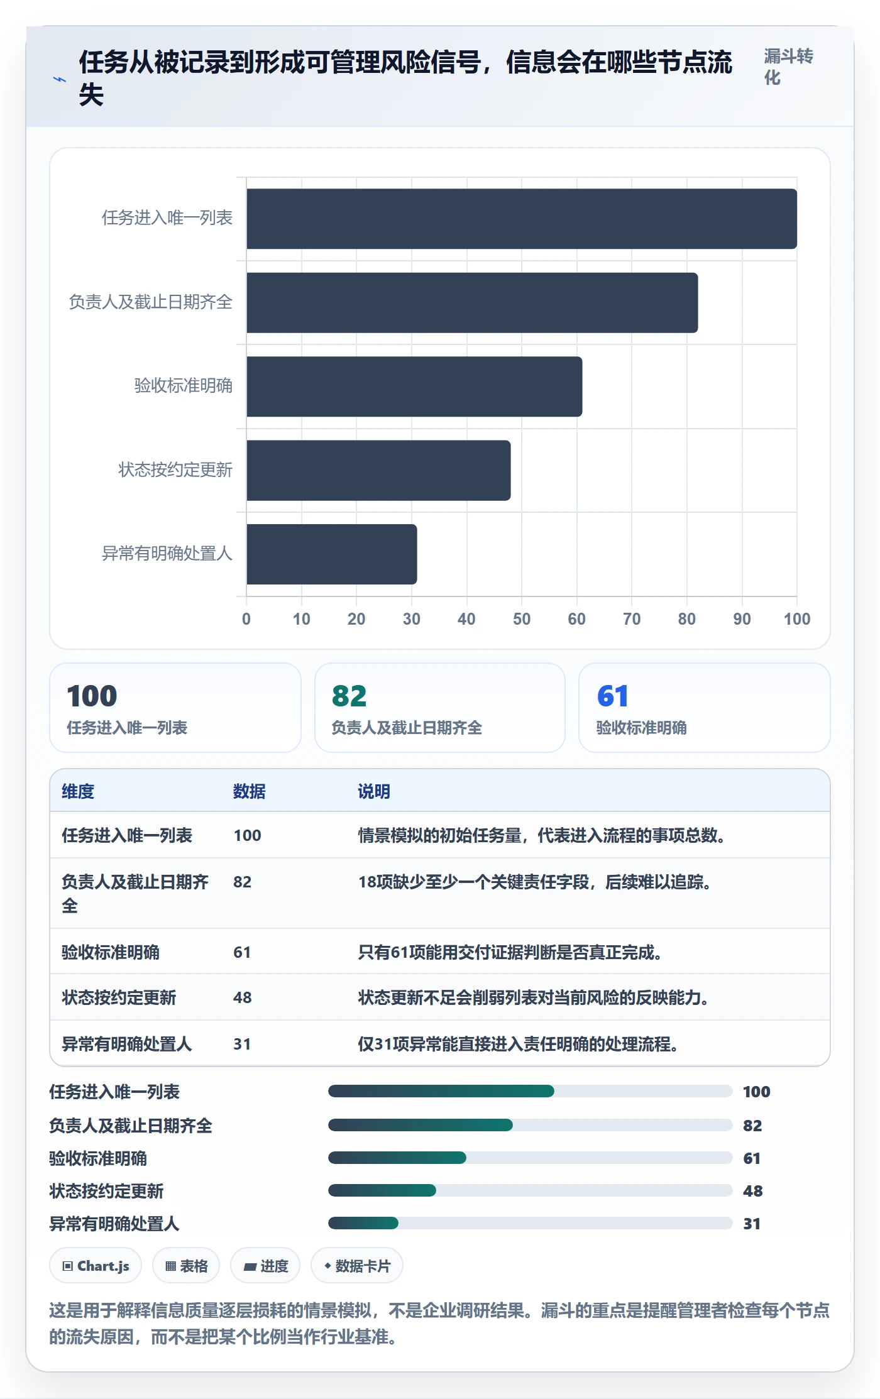Click table cell 异常有明确处置人

click(x=126, y=1044)
